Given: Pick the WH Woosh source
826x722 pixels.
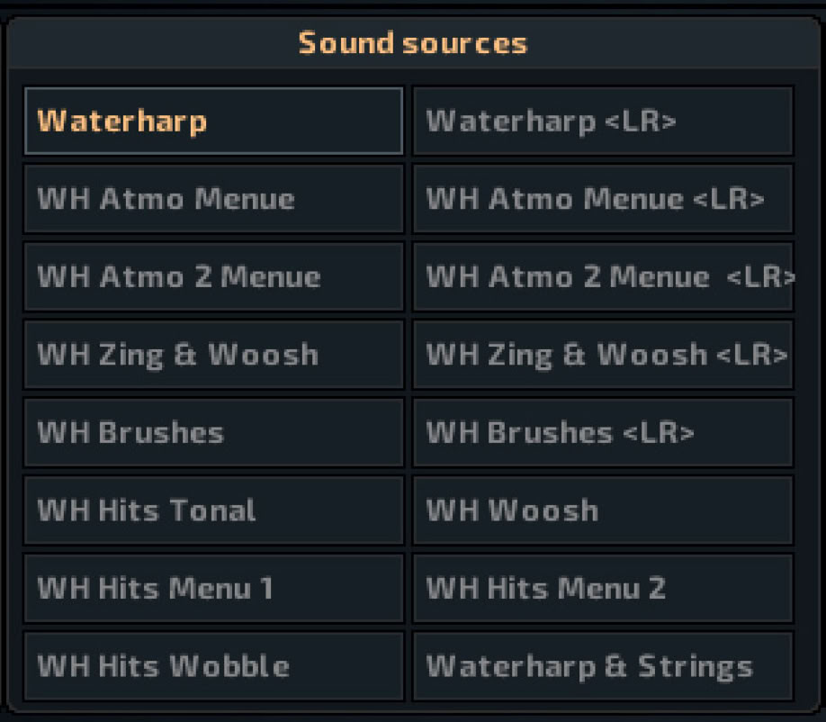Looking at the screenshot, I should [x=603, y=510].
